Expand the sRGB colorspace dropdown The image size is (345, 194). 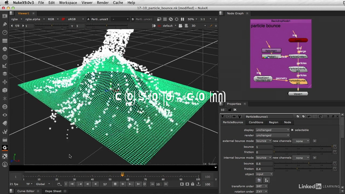[75, 19]
